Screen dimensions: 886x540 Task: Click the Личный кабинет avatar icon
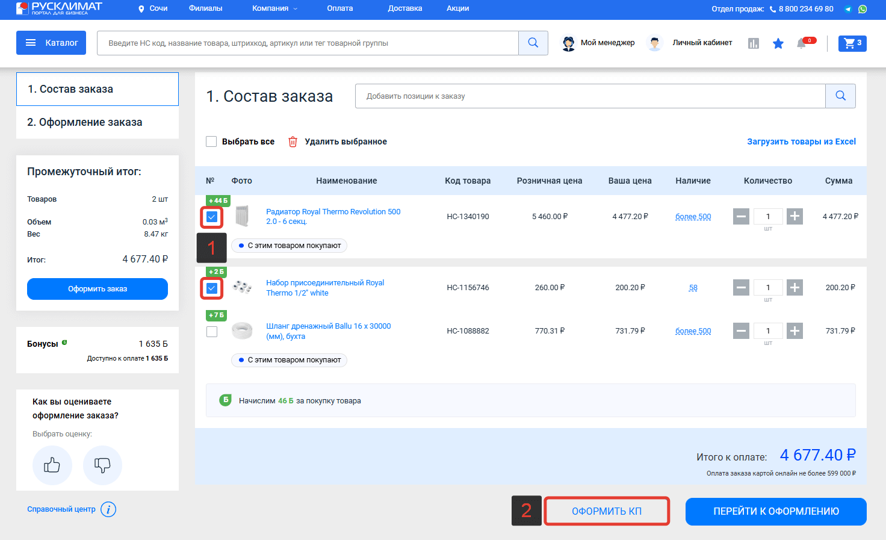654,43
